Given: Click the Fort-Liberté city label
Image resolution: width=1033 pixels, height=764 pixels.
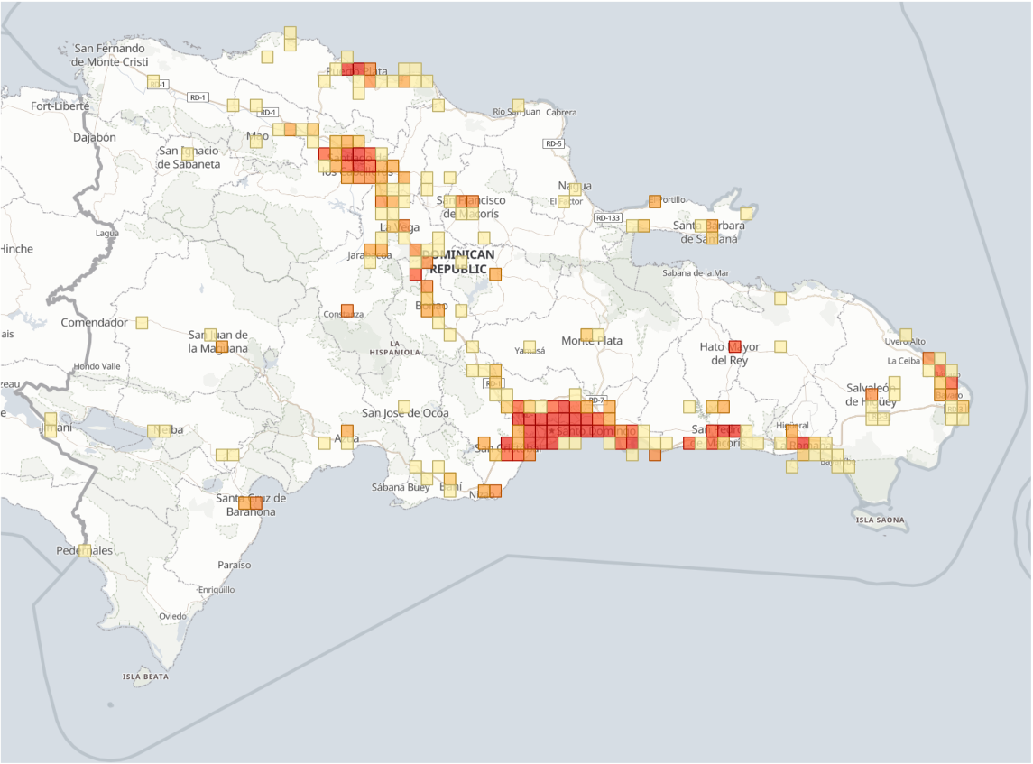Looking at the screenshot, I should (x=60, y=106).
